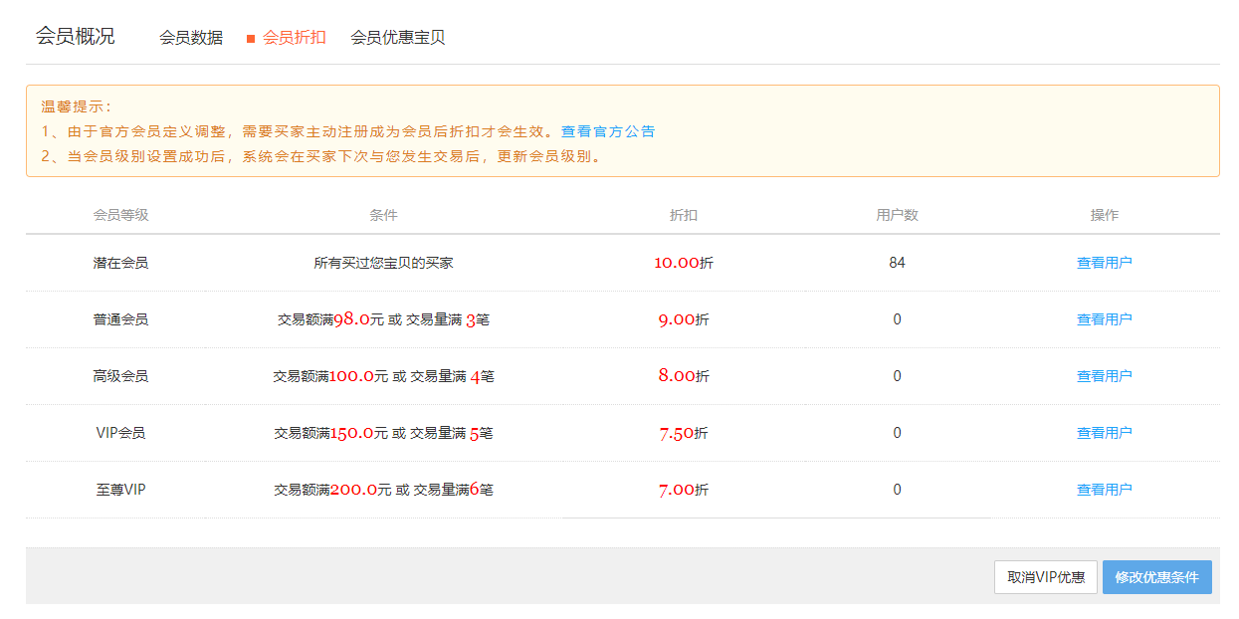Open the 查看官方公告 link
This screenshot has height=619, width=1239.
point(607,131)
